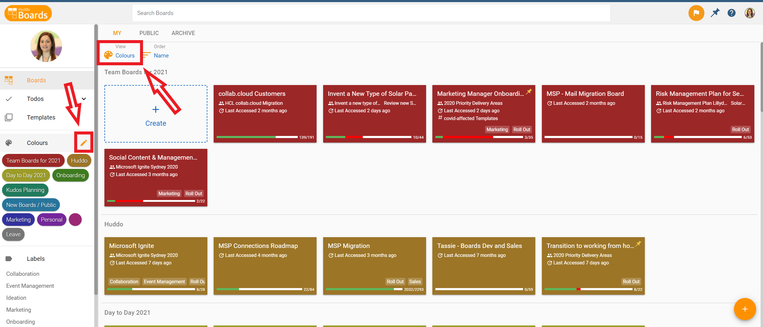
Task: Click the Boards grid icon in sidebar
Action: 9,80
